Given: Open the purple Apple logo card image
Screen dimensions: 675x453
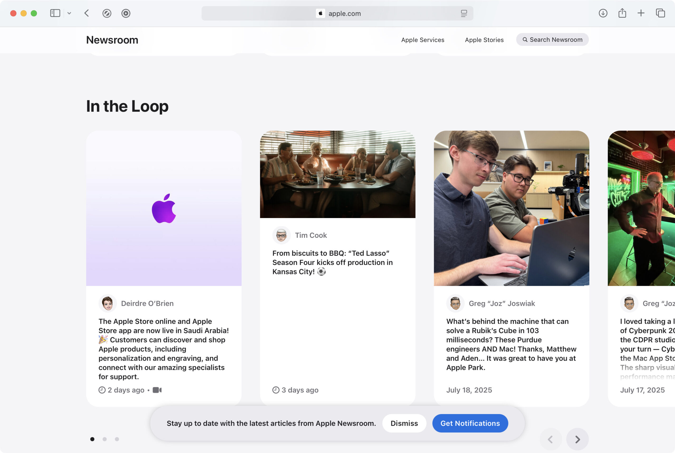Looking at the screenshot, I should (164, 208).
